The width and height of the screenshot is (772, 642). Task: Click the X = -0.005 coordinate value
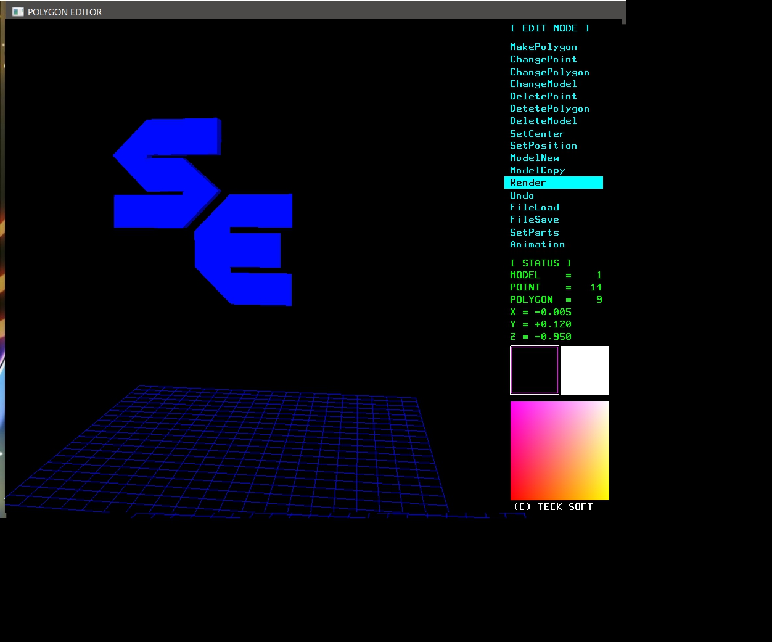[x=540, y=312]
